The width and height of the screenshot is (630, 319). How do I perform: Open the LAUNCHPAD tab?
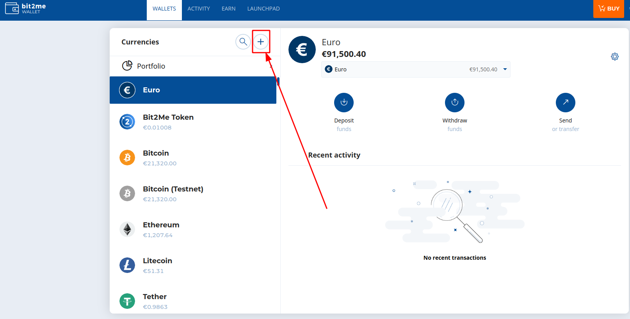coord(263,9)
